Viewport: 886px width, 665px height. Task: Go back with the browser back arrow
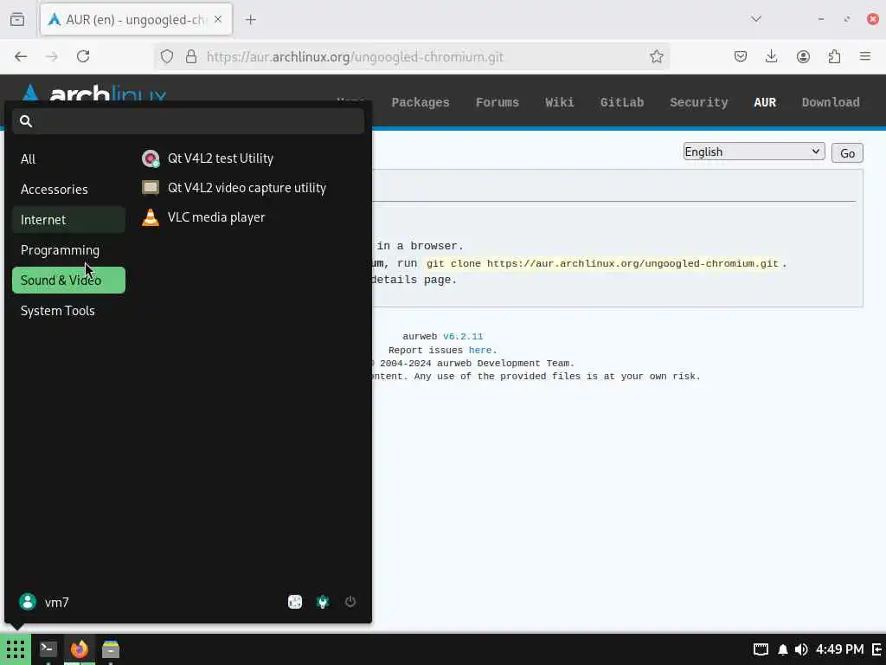coord(21,56)
